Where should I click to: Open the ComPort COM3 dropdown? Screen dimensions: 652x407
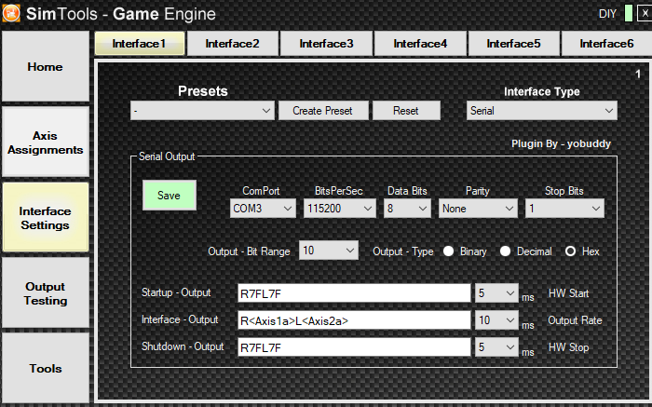263,210
